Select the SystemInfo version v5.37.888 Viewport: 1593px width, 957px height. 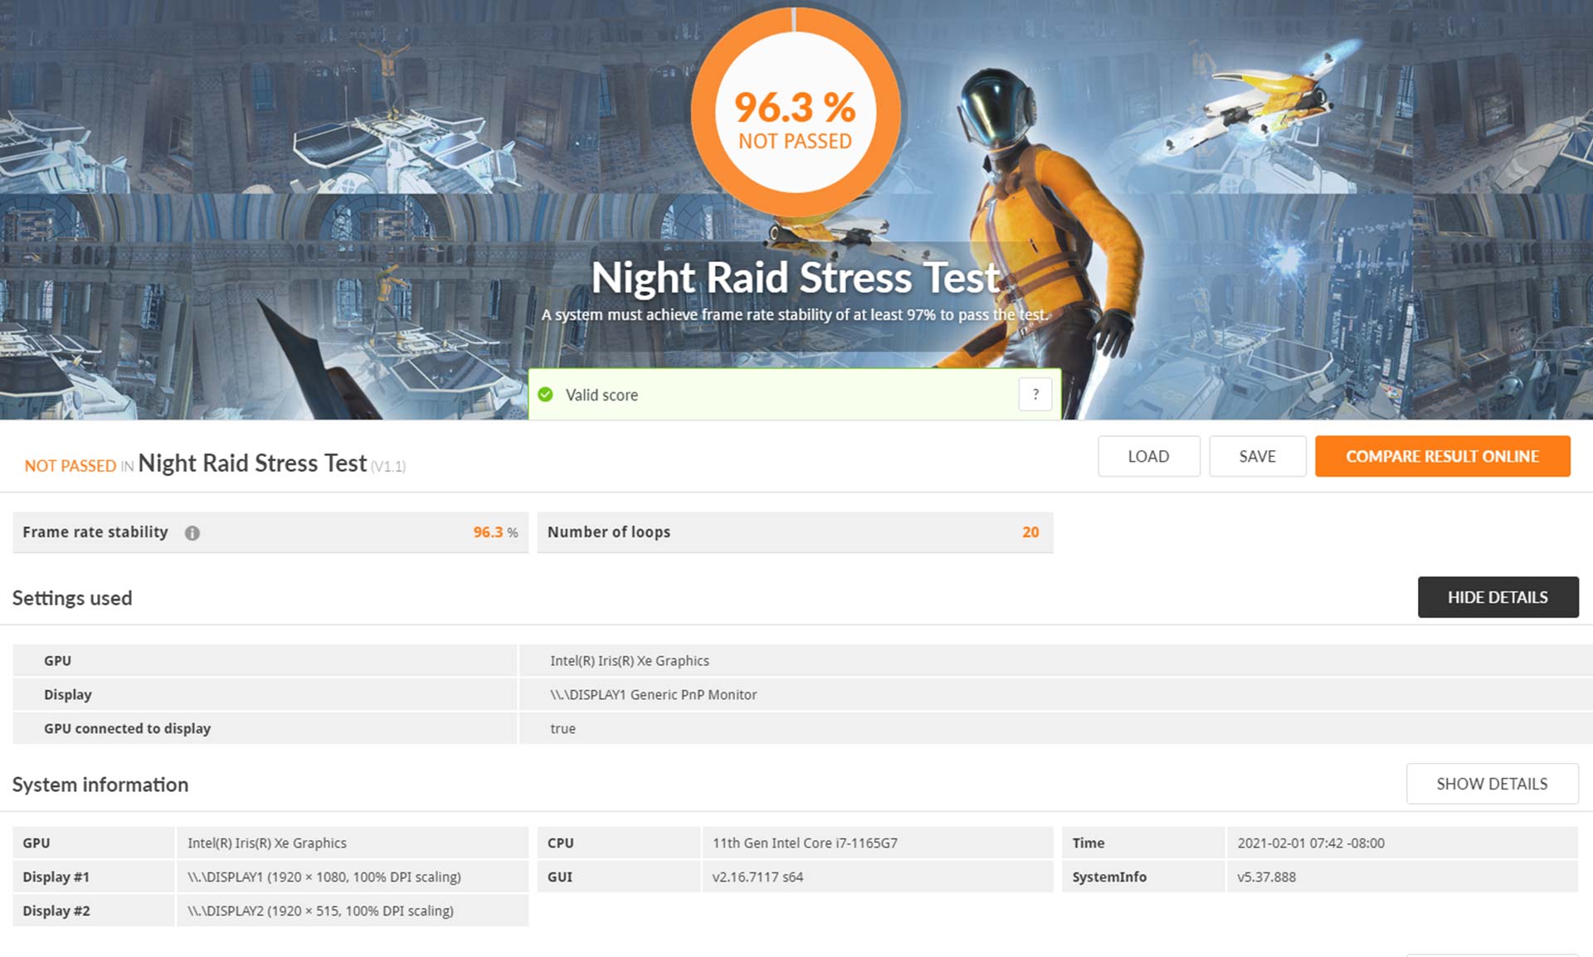(x=1266, y=877)
